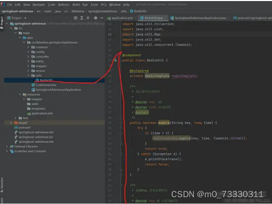Expand the controller package
Viewport: 272px width, 204px height.
pyautogui.click(x=28, y=56)
